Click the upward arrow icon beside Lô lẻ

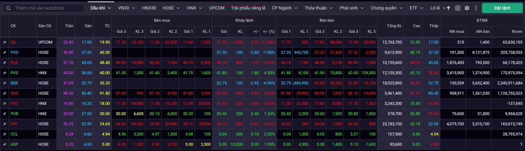[x=448, y=8]
